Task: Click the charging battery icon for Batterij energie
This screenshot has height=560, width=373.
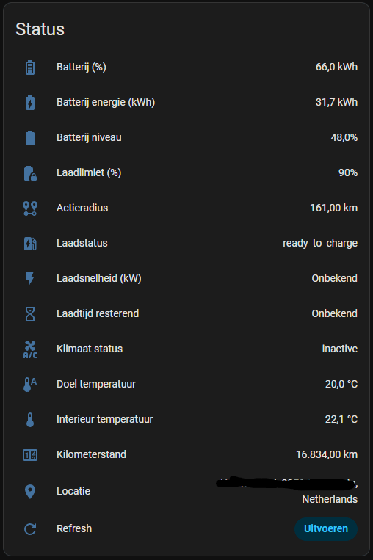Action: pos(30,103)
